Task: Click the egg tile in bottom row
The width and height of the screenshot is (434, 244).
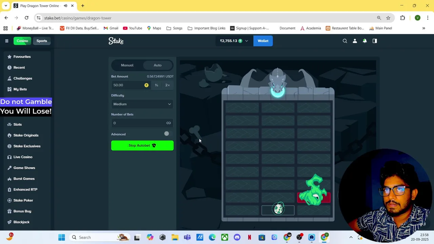Action: (278, 210)
